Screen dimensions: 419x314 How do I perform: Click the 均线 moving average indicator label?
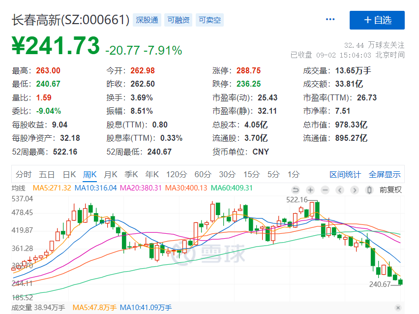(x=19, y=188)
